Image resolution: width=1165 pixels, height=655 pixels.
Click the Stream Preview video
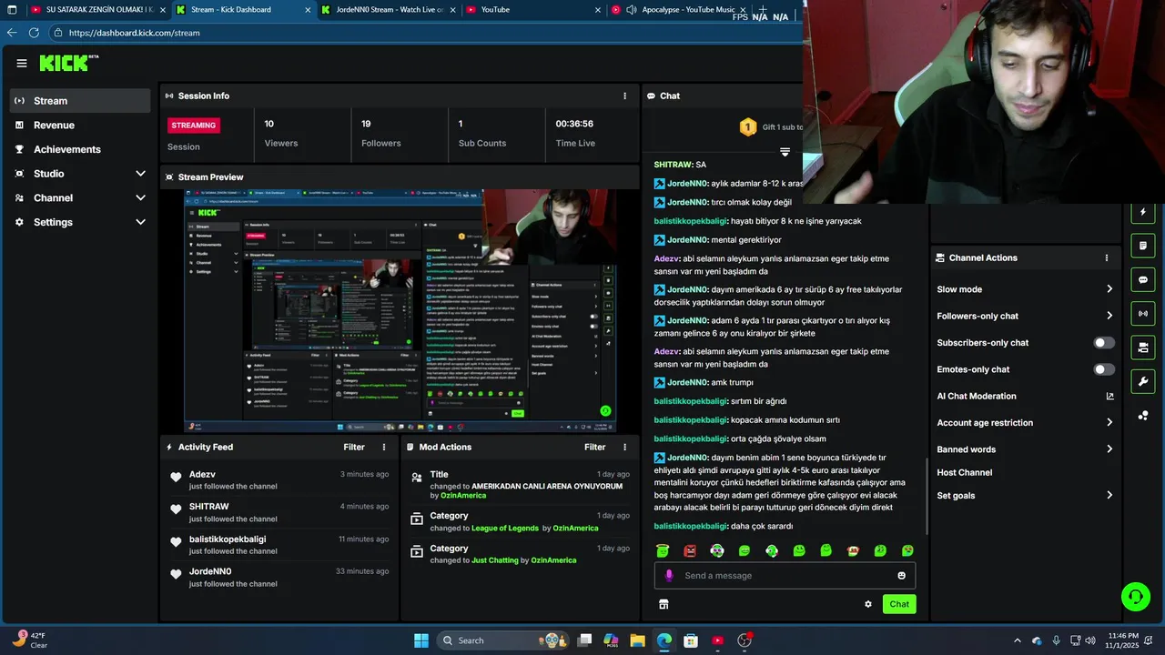[x=400, y=311]
